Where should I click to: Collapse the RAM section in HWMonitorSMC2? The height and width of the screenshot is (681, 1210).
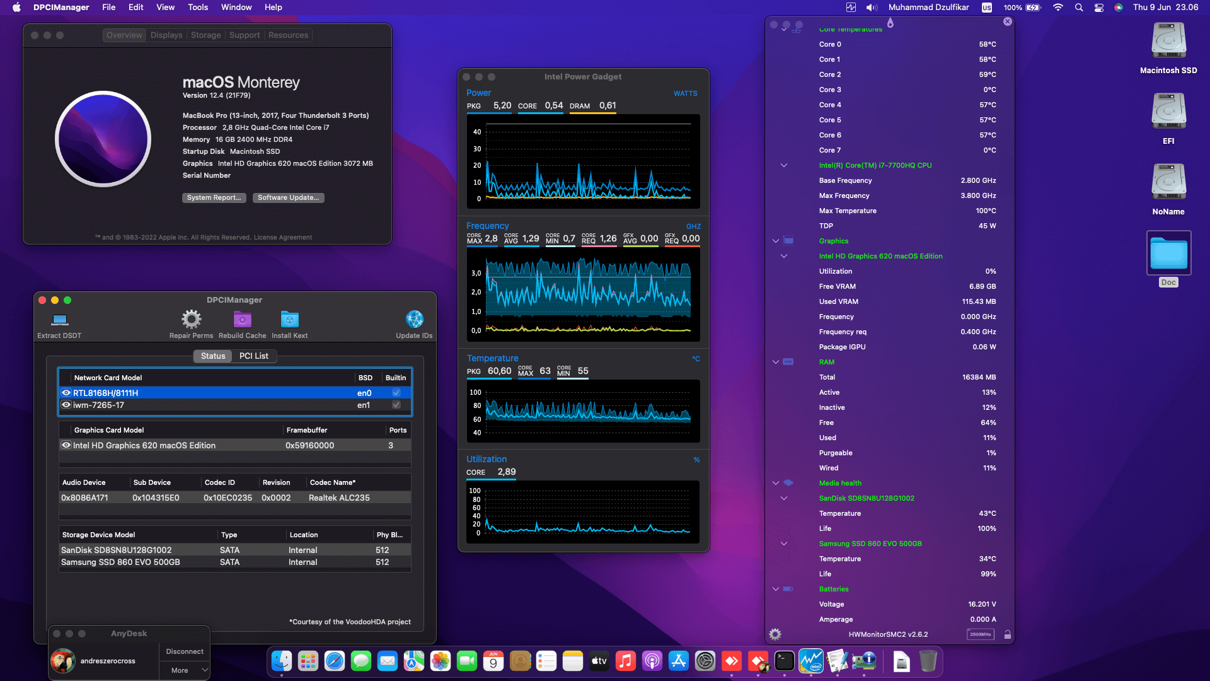[x=775, y=362]
